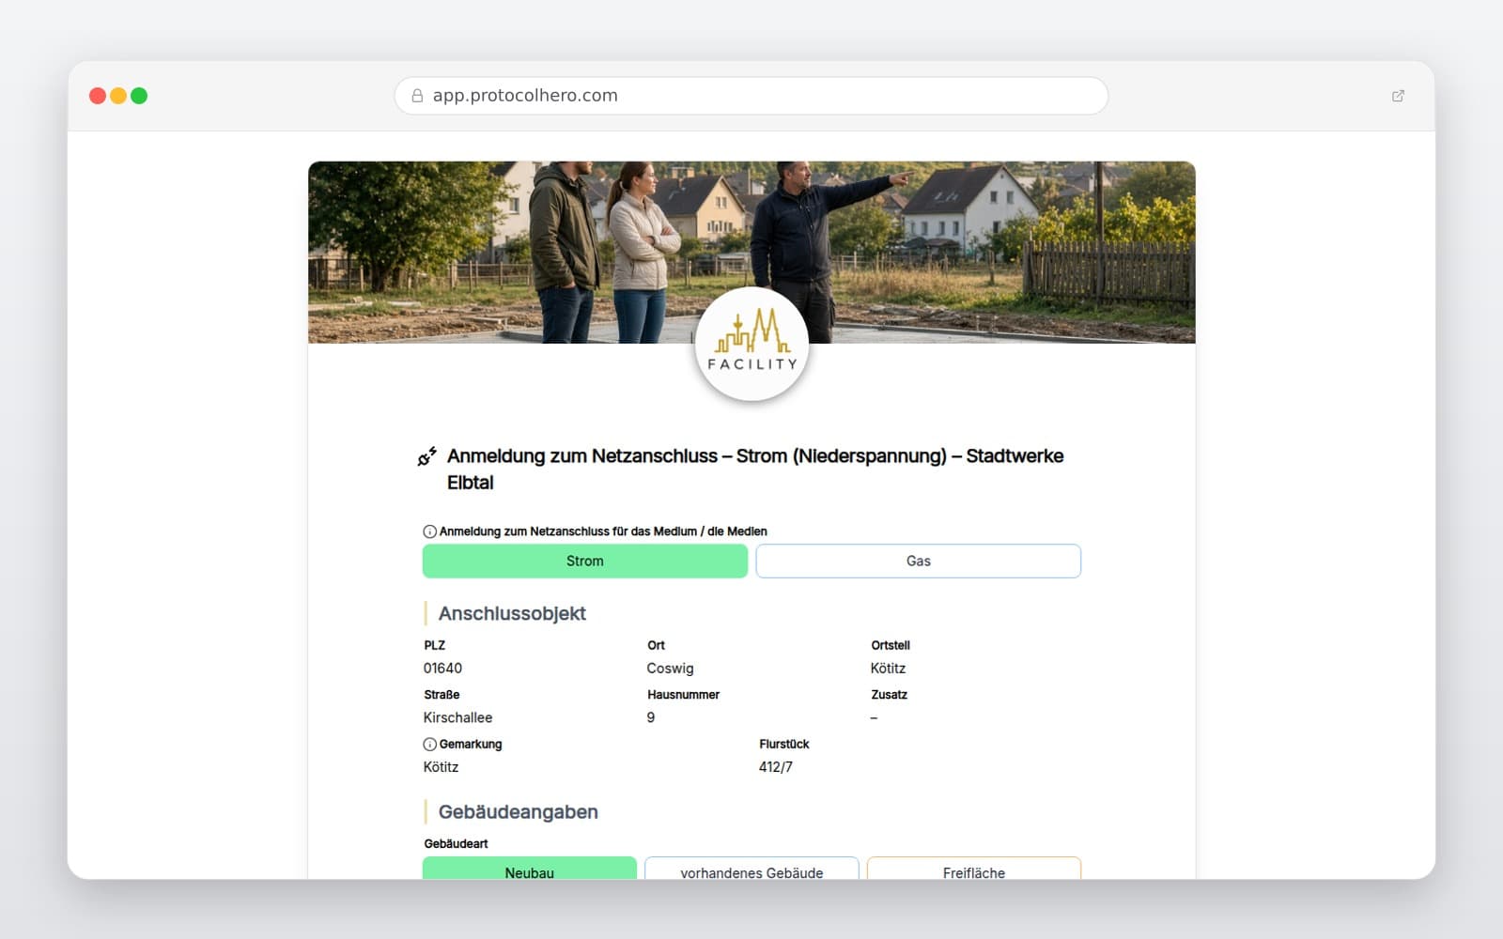Click the open-in-new-window icon
The width and height of the screenshot is (1503, 939).
(x=1398, y=96)
